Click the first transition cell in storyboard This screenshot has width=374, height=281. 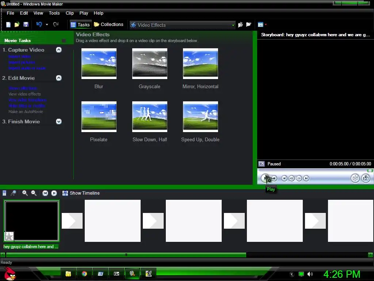[x=72, y=221]
